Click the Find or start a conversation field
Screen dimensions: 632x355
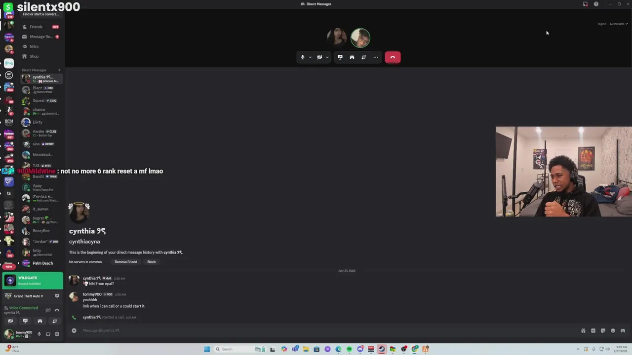click(x=40, y=14)
